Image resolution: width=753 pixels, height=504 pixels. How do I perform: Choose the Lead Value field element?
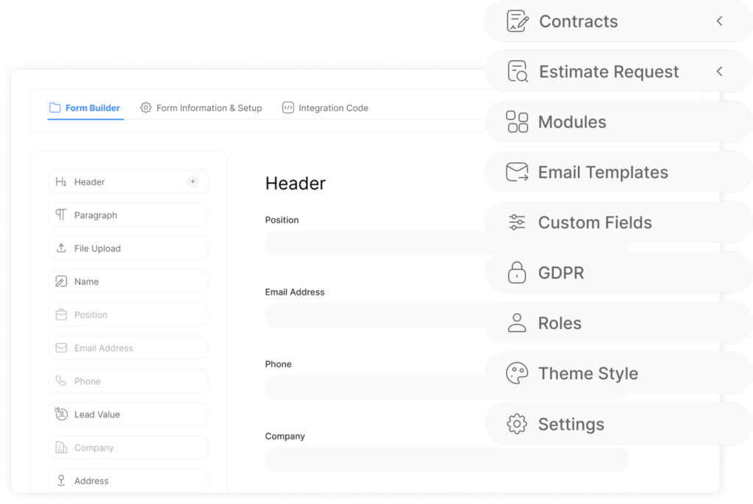128,414
